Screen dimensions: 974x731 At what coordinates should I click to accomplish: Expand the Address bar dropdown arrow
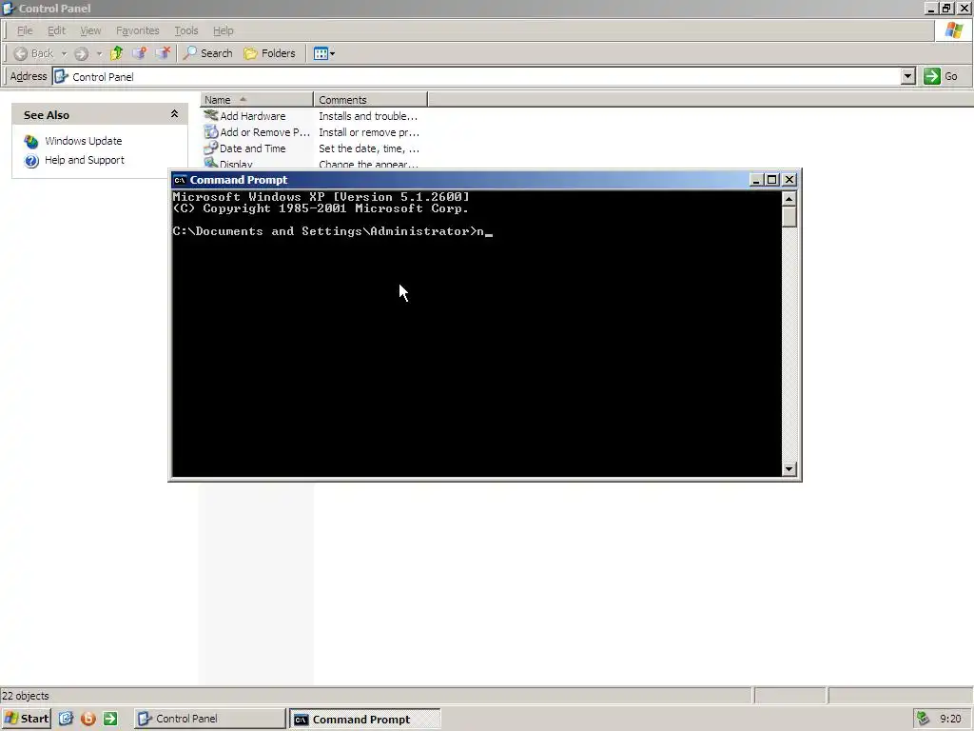[908, 76]
